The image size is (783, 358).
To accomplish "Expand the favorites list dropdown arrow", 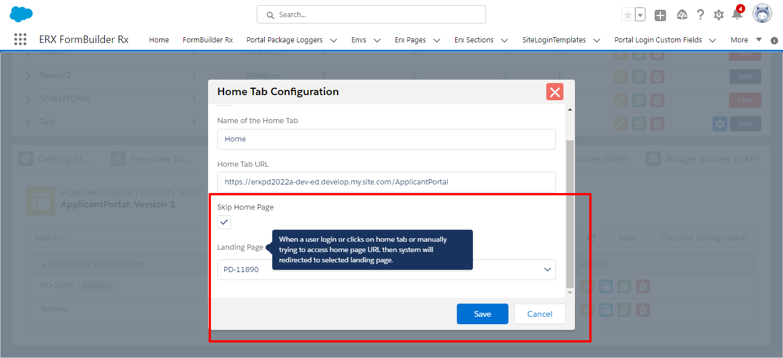I will click(x=640, y=15).
